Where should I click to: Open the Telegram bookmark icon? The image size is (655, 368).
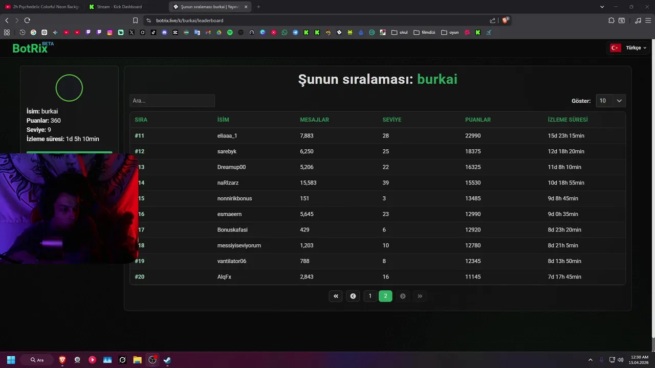point(295,32)
